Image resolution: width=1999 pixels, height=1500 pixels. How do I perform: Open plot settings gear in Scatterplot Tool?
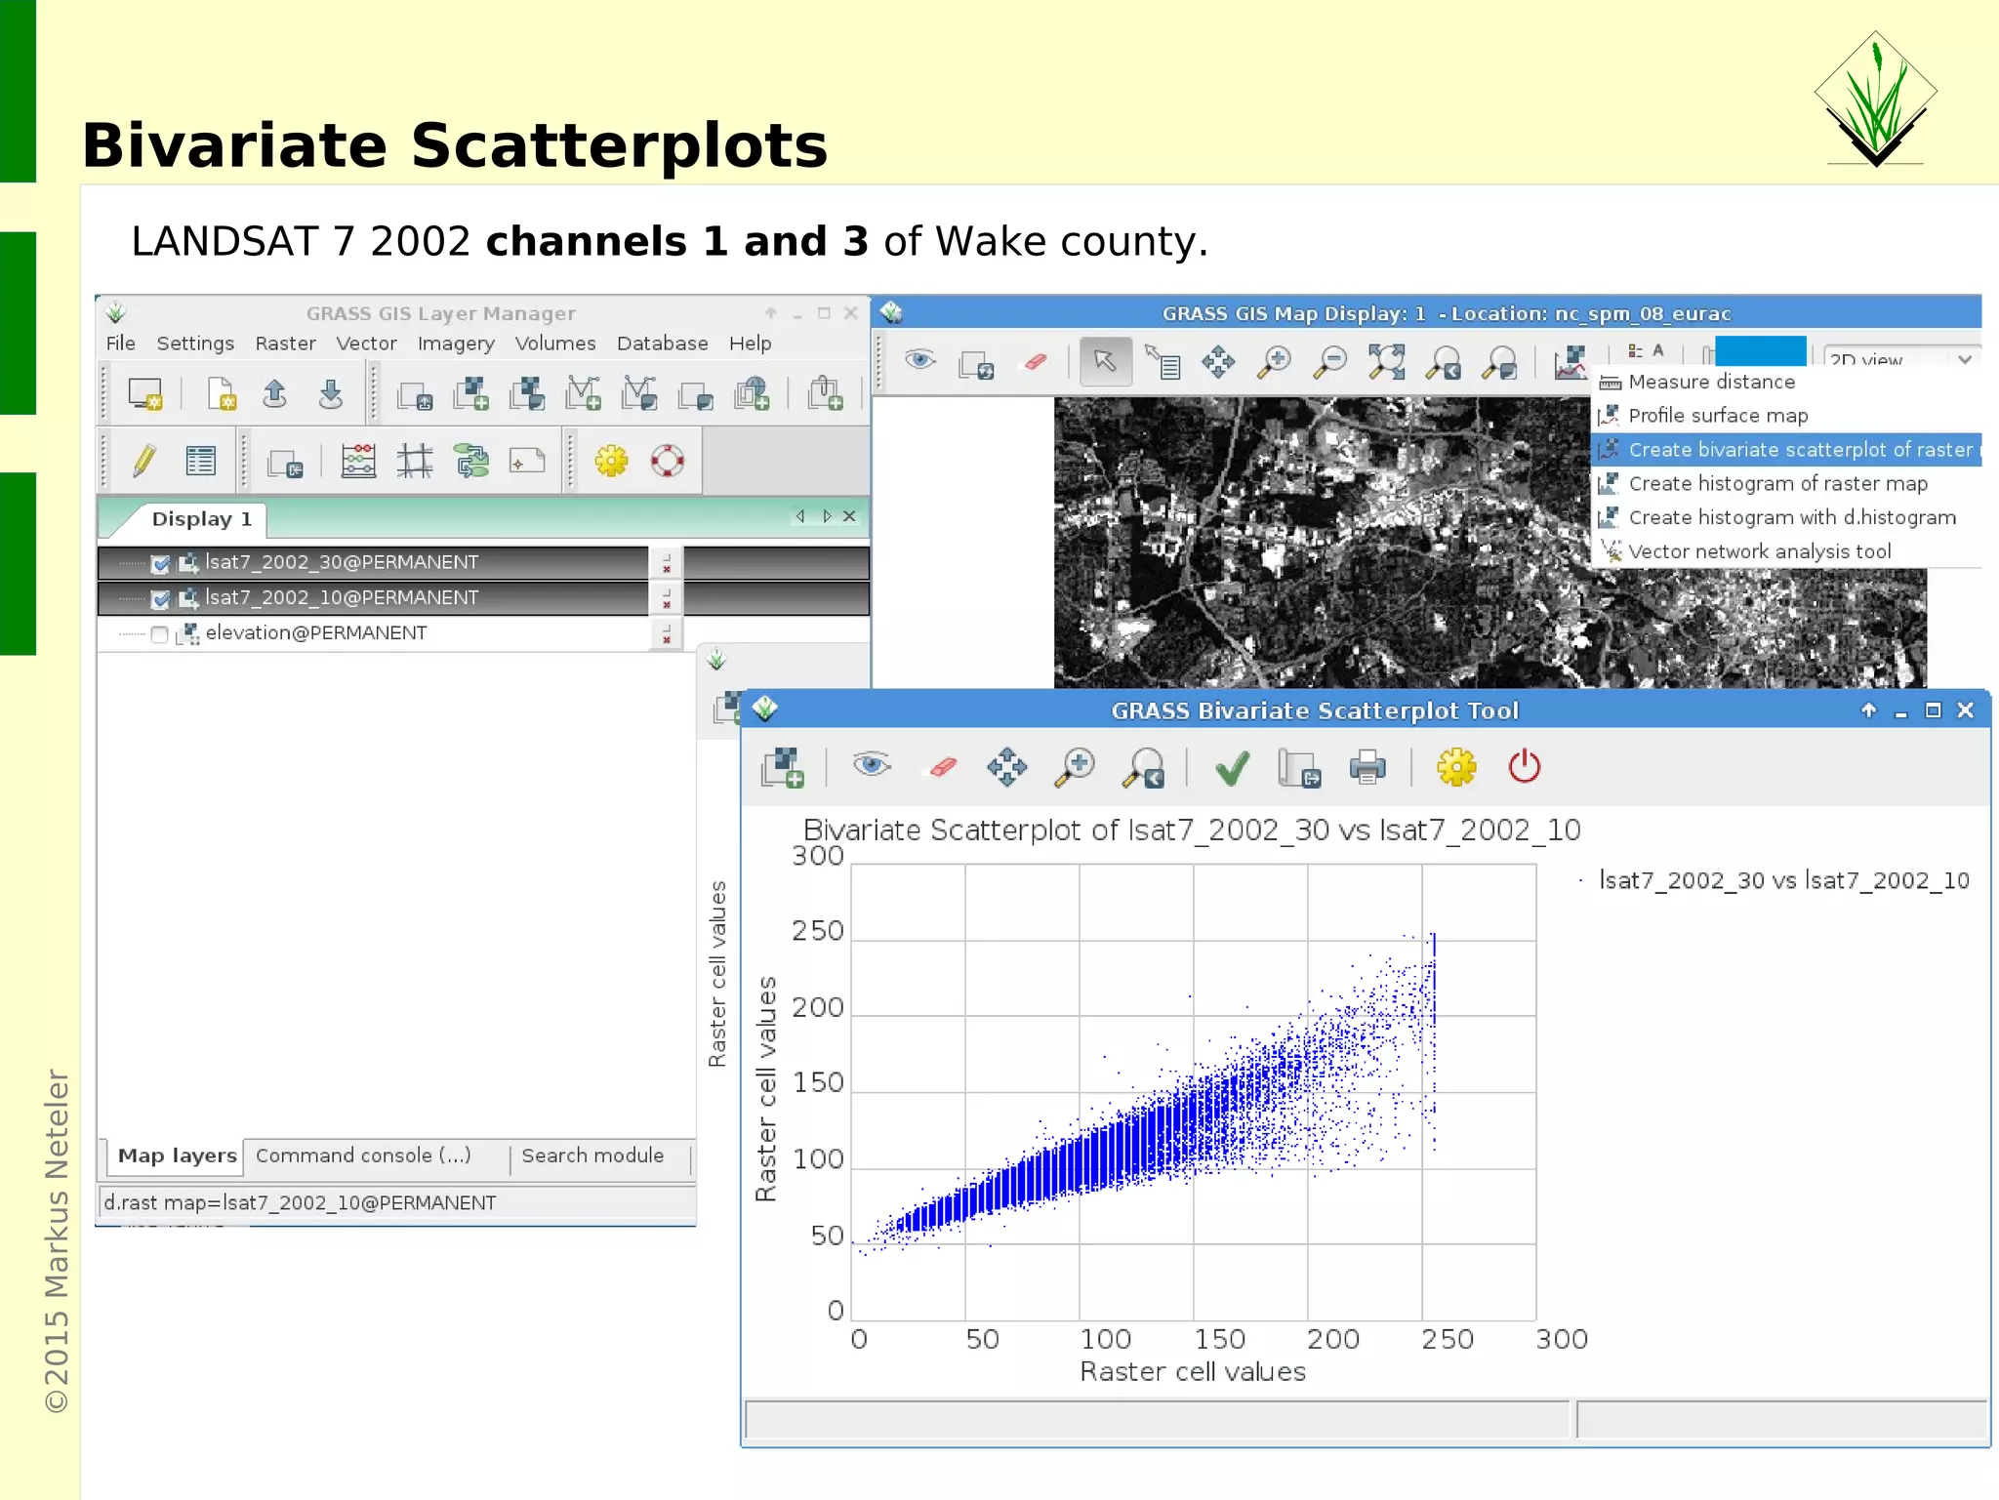coord(1456,767)
